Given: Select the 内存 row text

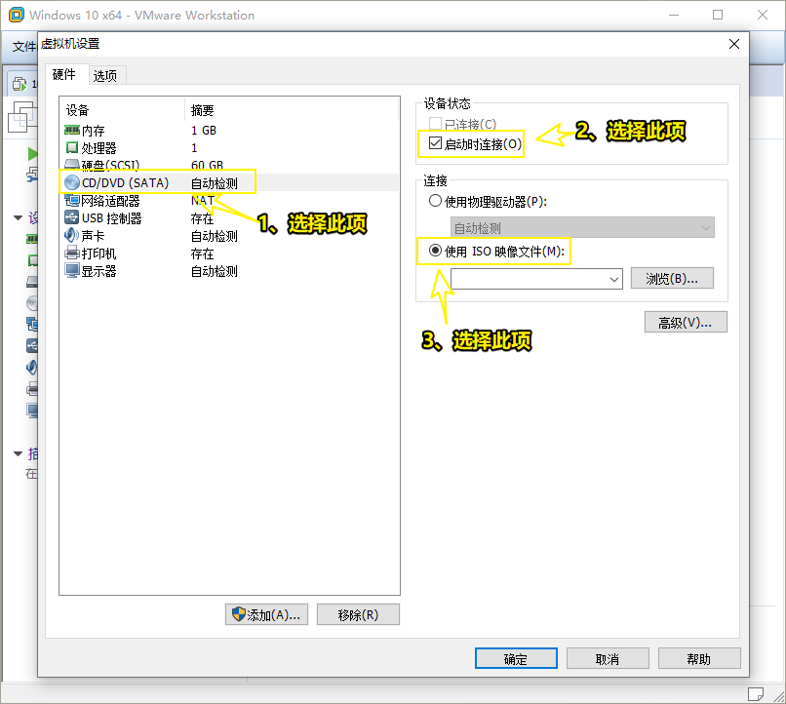Looking at the screenshot, I should pyautogui.click(x=94, y=131).
